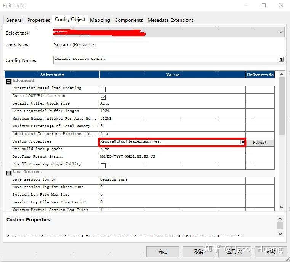The image size is (290, 262).
Task: Click the description panel scroll-up arrow
Action: pos(280,219)
